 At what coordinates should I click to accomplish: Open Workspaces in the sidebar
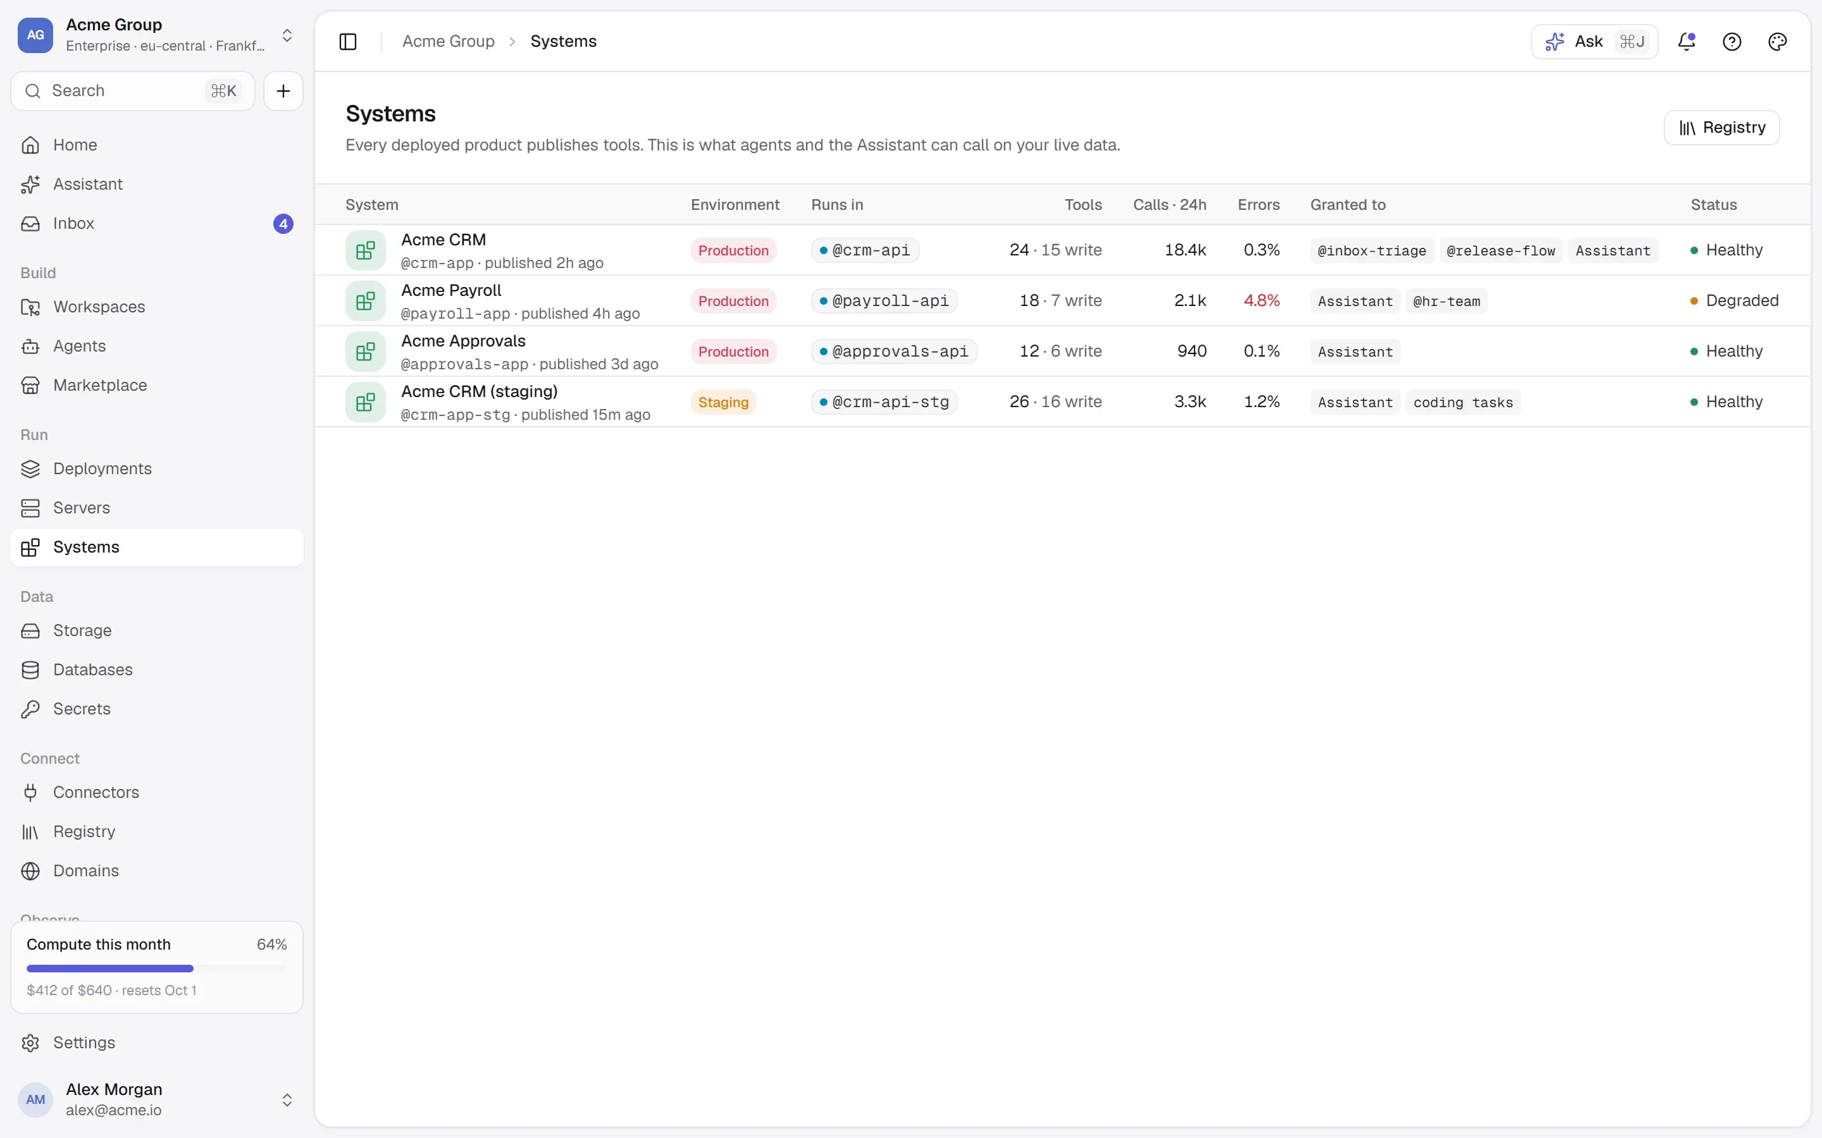point(157,307)
